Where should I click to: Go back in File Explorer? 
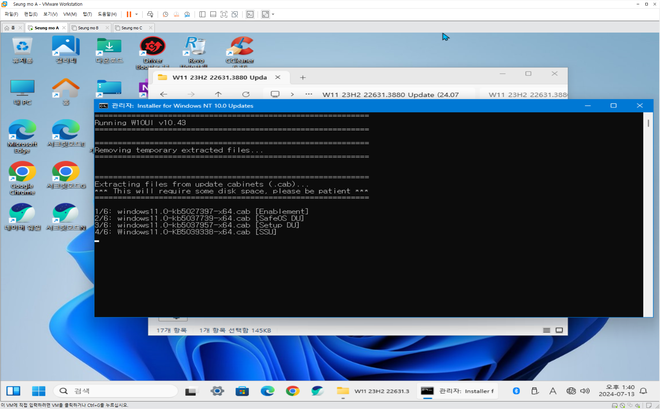coord(164,94)
